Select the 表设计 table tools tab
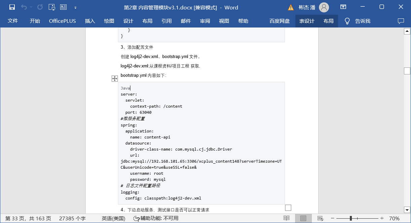The image size is (411, 223). [x=307, y=21]
